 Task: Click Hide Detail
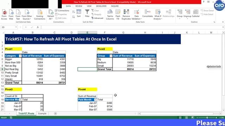(x=207, y=14)
